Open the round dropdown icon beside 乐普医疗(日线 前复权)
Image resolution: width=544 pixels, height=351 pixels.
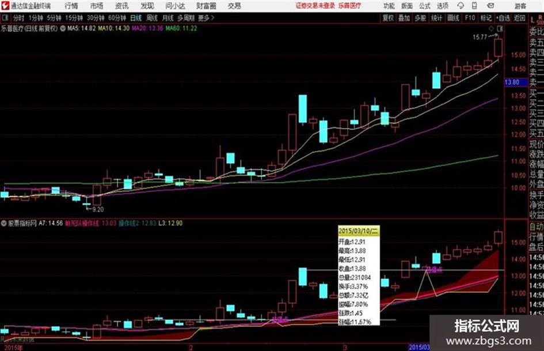click(63, 28)
